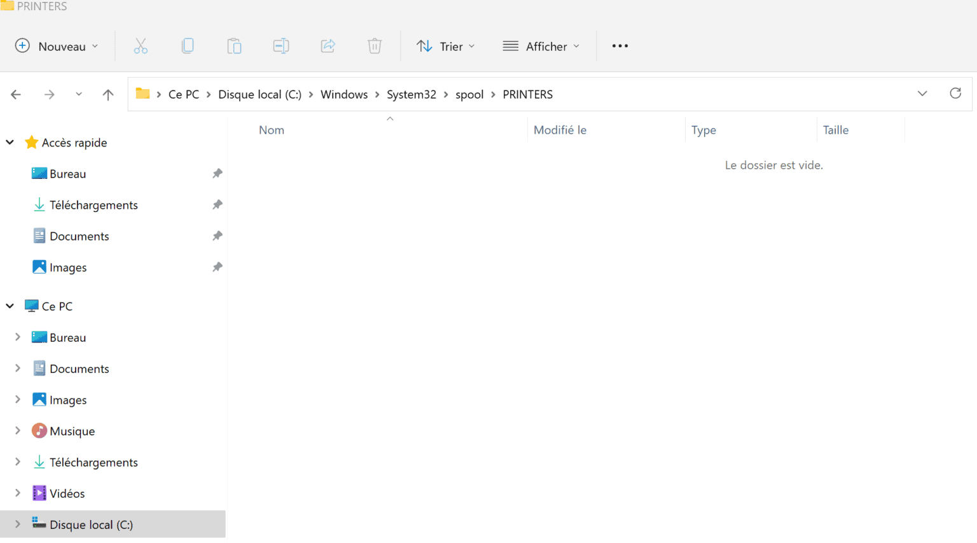Expand Images under Ce PC
The height and width of the screenshot is (543, 977).
tap(18, 399)
